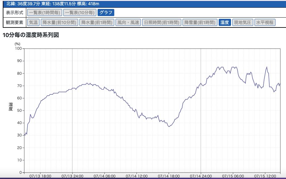Click the 07/14 12:00 axis label
286x179 pixels.
[137, 176]
